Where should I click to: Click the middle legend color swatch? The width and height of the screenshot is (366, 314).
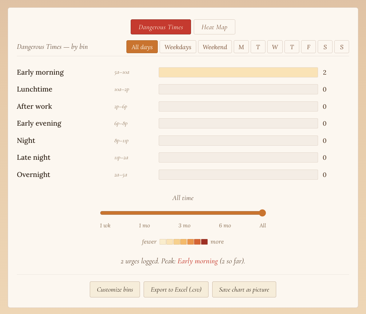(184, 242)
